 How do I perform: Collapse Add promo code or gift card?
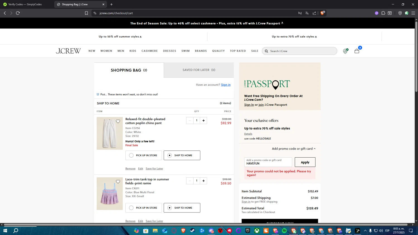tap(294, 149)
